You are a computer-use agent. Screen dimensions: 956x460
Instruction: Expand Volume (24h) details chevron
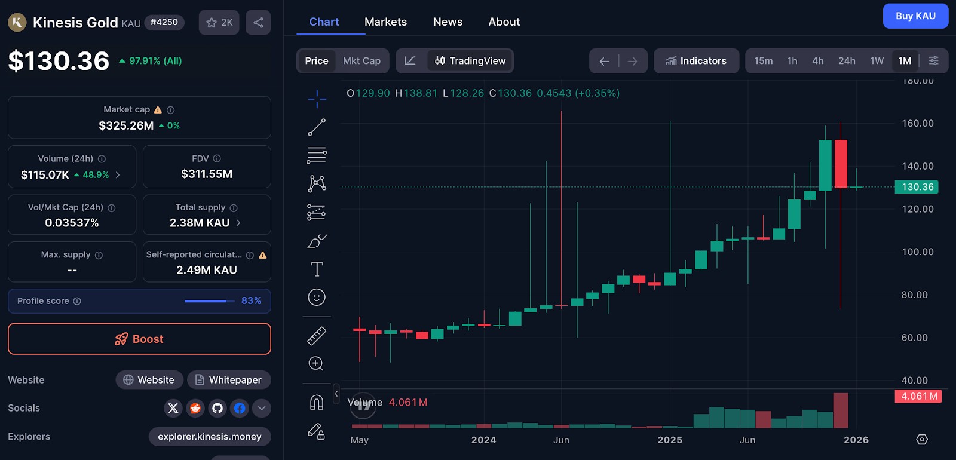tap(118, 175)
